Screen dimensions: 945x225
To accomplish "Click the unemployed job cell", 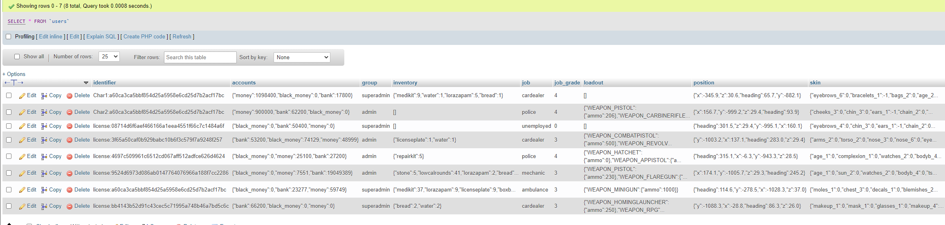I will pos(536,126).
